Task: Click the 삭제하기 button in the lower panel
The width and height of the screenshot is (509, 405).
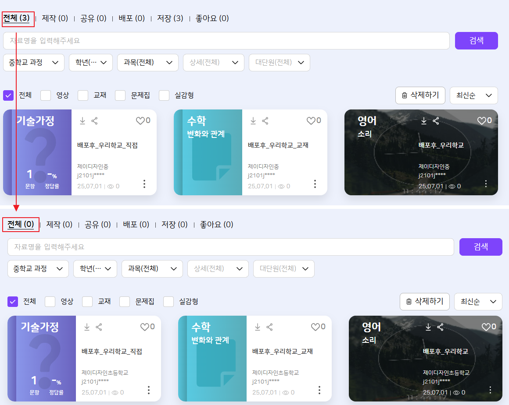Action: coord(424,302)
